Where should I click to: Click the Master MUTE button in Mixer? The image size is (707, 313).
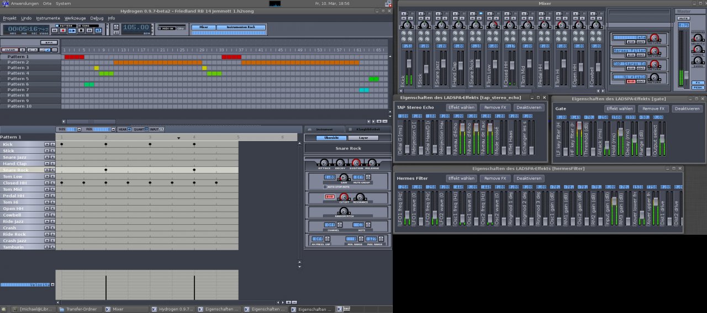(x=684, y=18)
